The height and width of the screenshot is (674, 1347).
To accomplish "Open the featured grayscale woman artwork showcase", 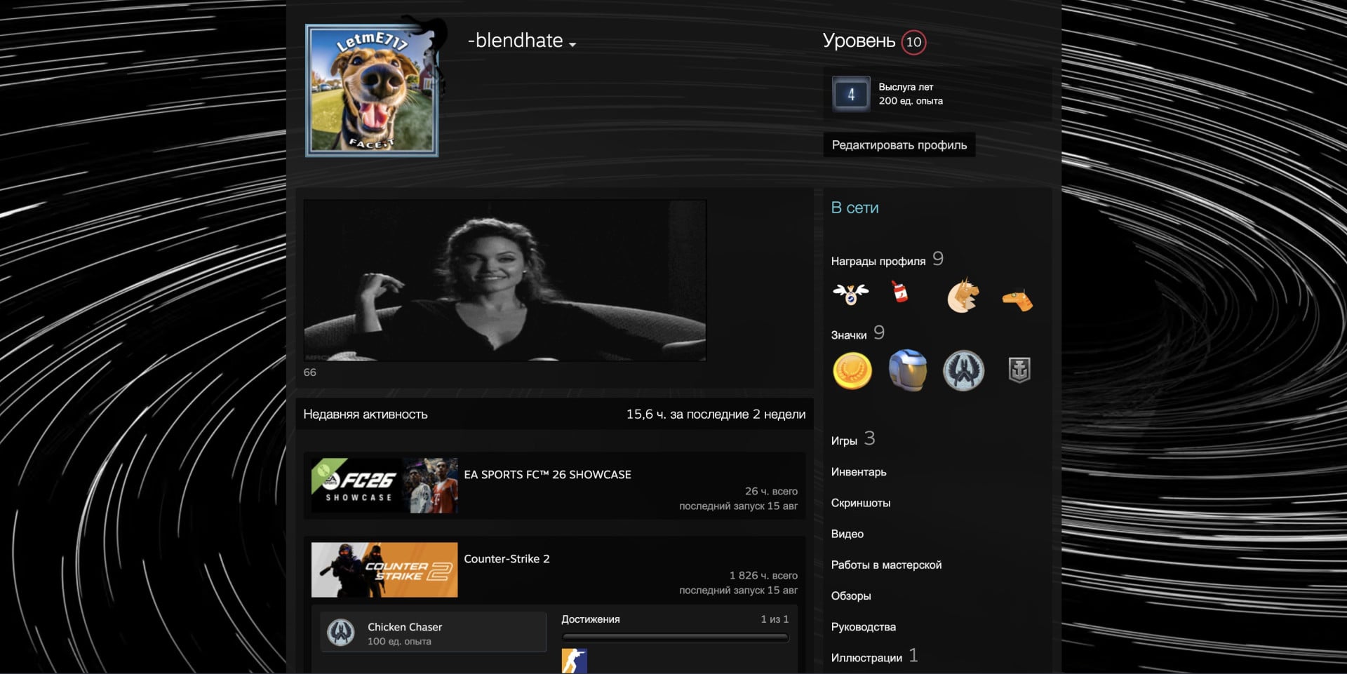I will pos(505,281).
